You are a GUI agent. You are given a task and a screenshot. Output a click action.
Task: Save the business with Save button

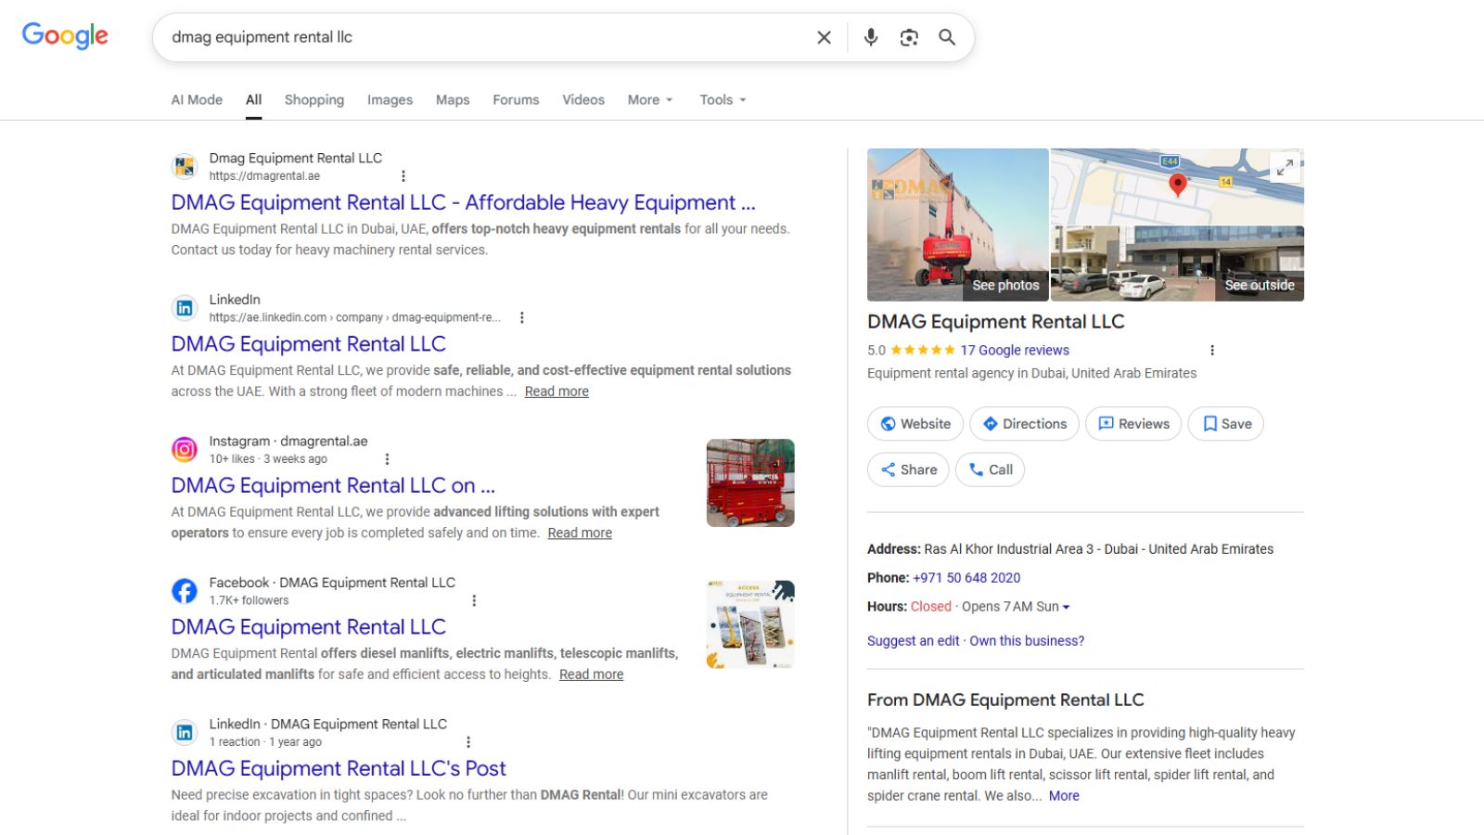1226,424
